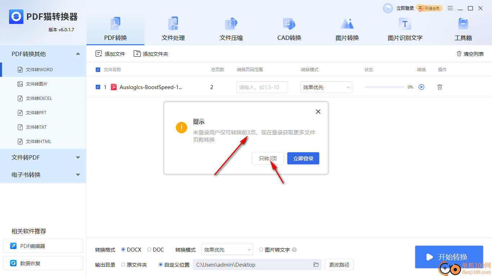
Task: Click the 添加文件夹 label
Action: (156, 54)
